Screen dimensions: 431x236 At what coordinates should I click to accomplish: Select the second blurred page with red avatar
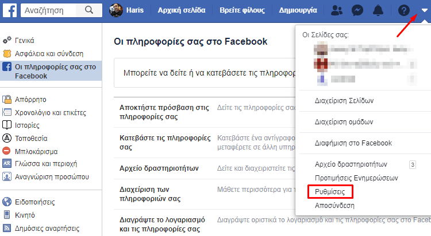click(365, 64)
